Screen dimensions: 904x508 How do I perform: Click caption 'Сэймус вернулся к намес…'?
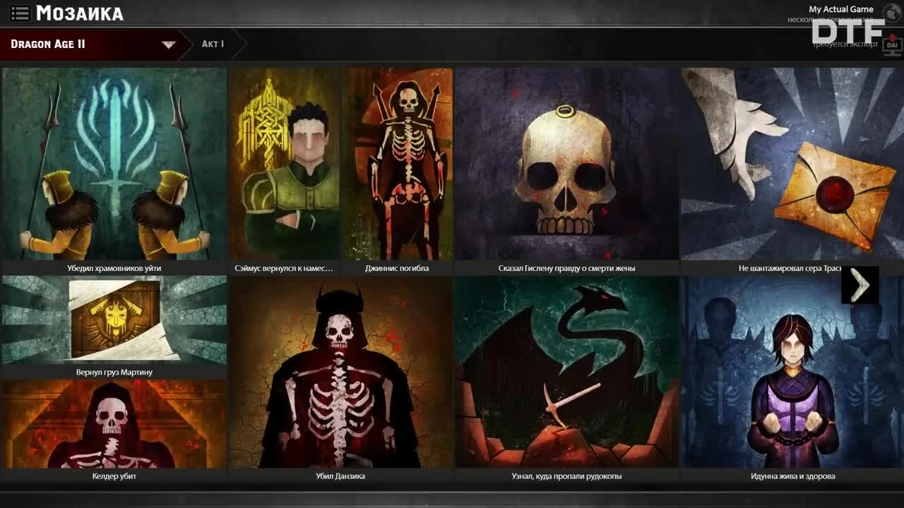click(284, 268)
